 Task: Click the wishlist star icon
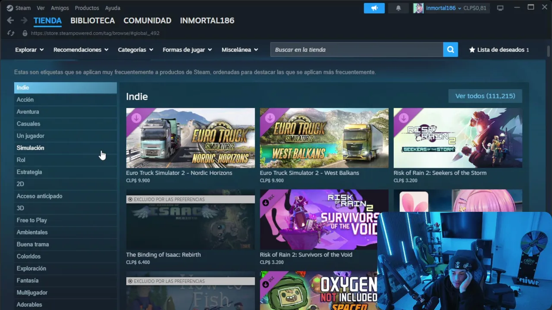coord(472,50)
